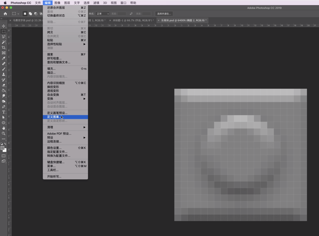Choose 定义图案 from the Edit menu
This screenshot has height=236, width=319.
click(54, 117)
